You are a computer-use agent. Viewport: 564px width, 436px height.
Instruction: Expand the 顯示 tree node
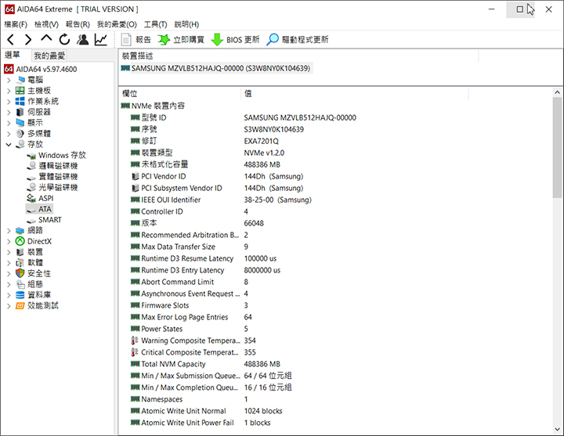(9, 123)
